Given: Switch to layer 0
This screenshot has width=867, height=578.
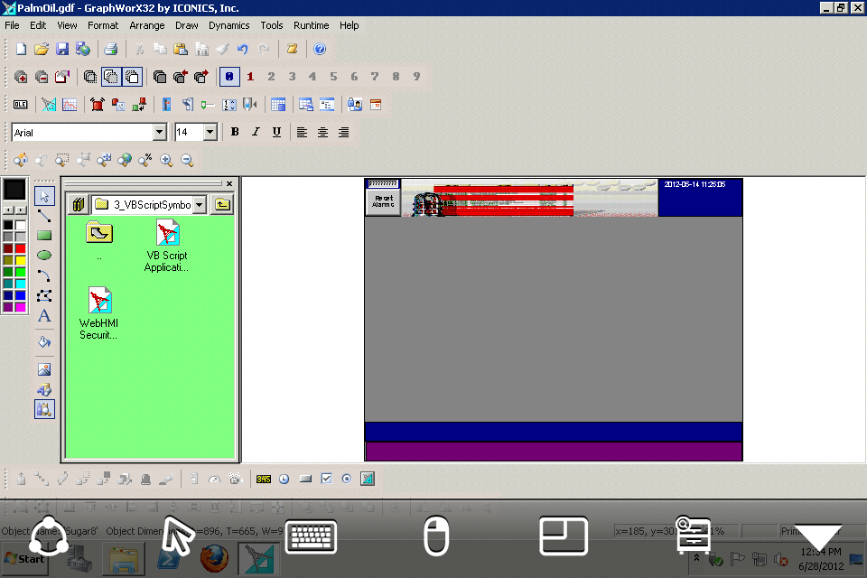Looking at the screenshot, I should point(229,77).
